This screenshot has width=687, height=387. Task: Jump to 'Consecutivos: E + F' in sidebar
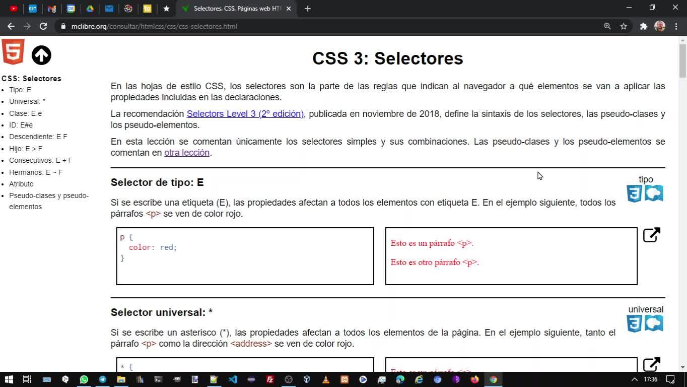pos(41,160)
